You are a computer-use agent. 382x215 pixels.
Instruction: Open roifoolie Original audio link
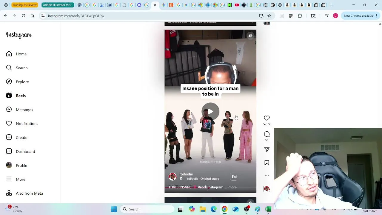(203, 179)
